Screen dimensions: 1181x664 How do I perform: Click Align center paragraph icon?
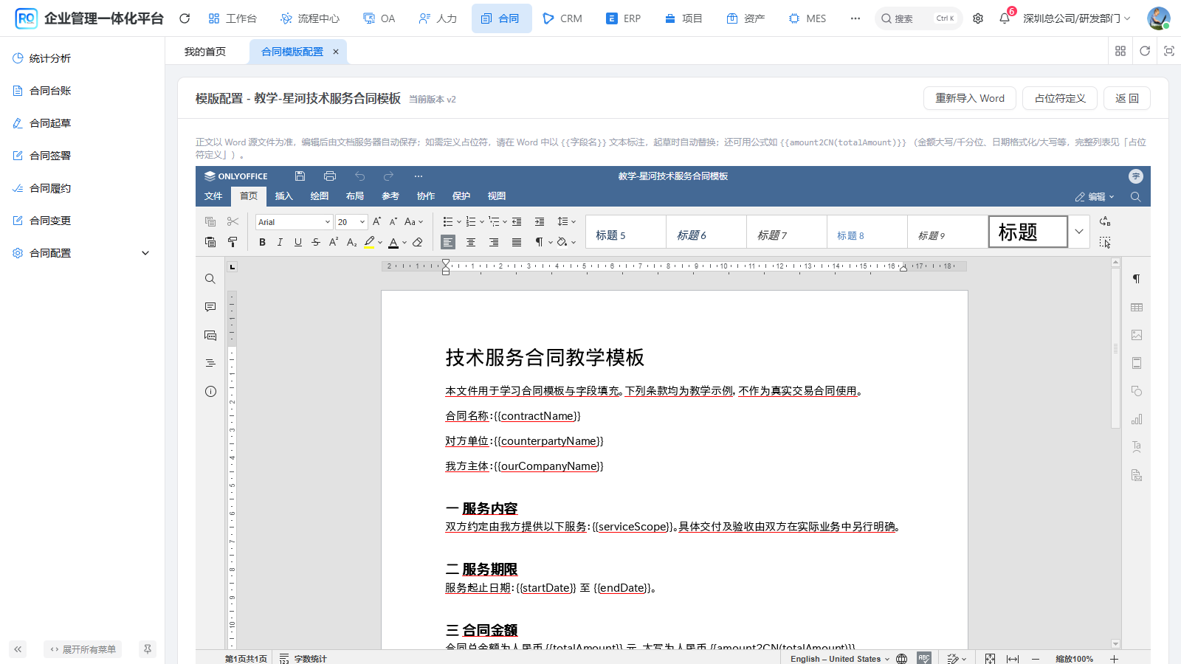471,242
